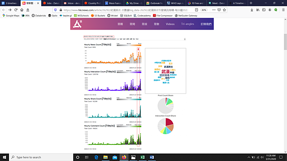Open the Google Maps bookmark
The width and height of the screenshot is (287, 161).
[x=11, y=16]
